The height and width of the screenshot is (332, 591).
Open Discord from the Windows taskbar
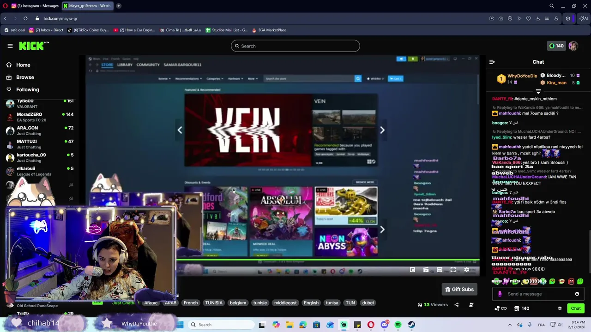(x=385, y=325)
